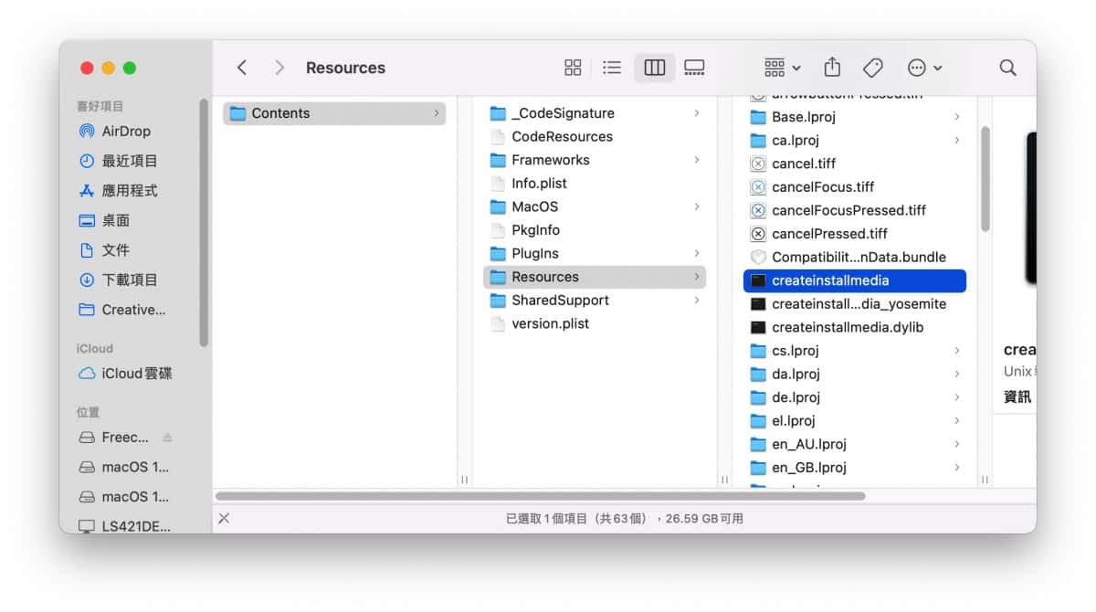
Task: Open the Group By dropdown
Action: 782,68
